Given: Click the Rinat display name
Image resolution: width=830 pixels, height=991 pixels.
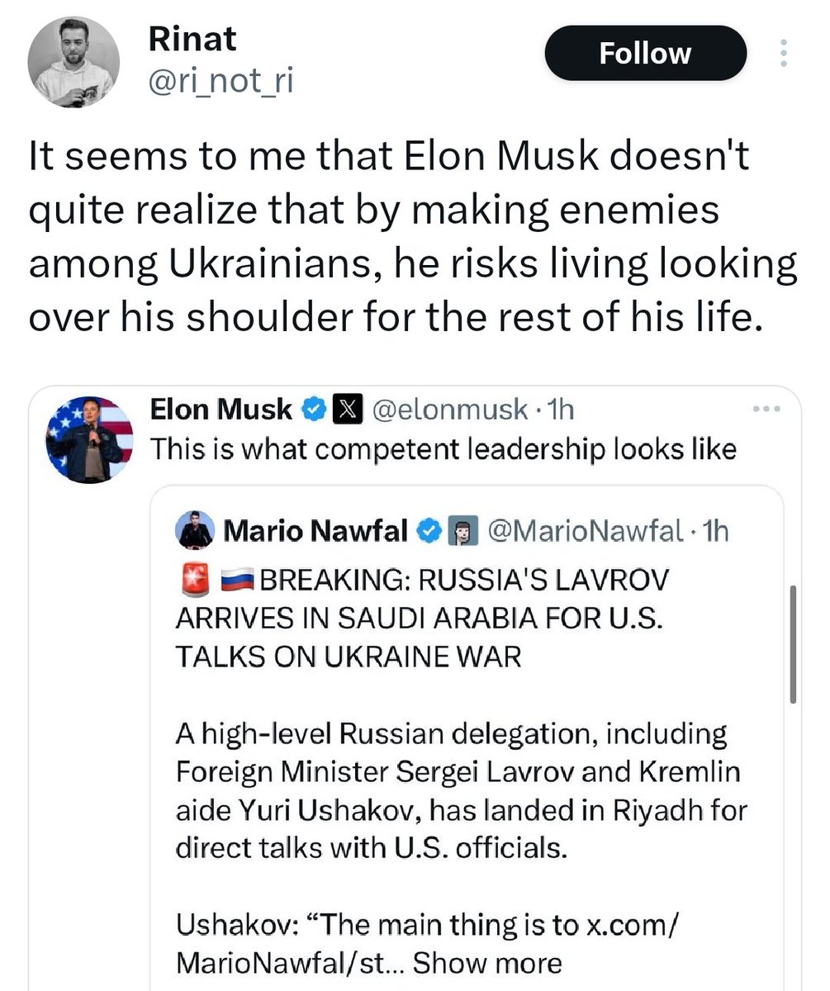Looking at the screenshot, I should (192, 38).
